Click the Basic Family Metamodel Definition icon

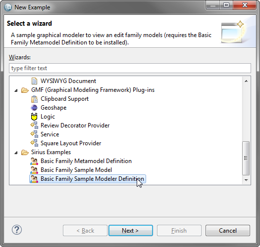pyautogui.click(x=34, y=161)
